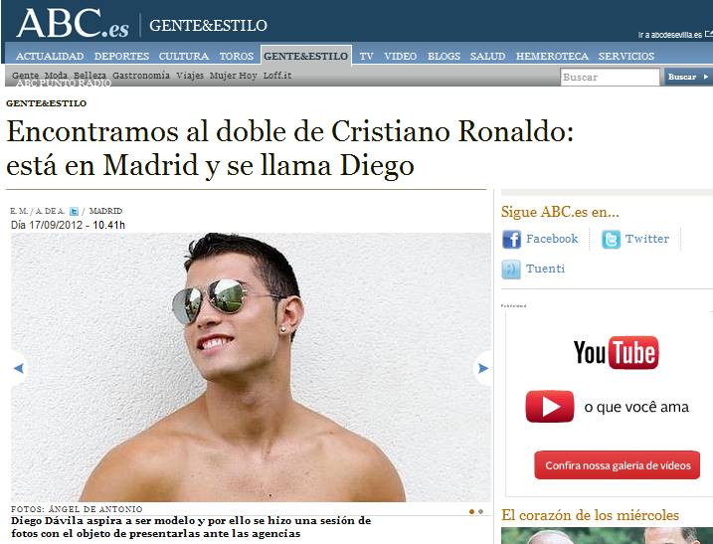713x544 pixels.
Task: Click Confira nossa galeria de vídeos button
Action: click(x=618, y=465)
